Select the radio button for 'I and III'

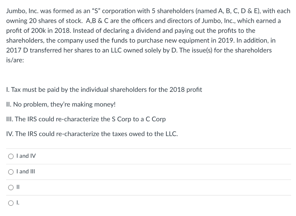pos(11,172)
